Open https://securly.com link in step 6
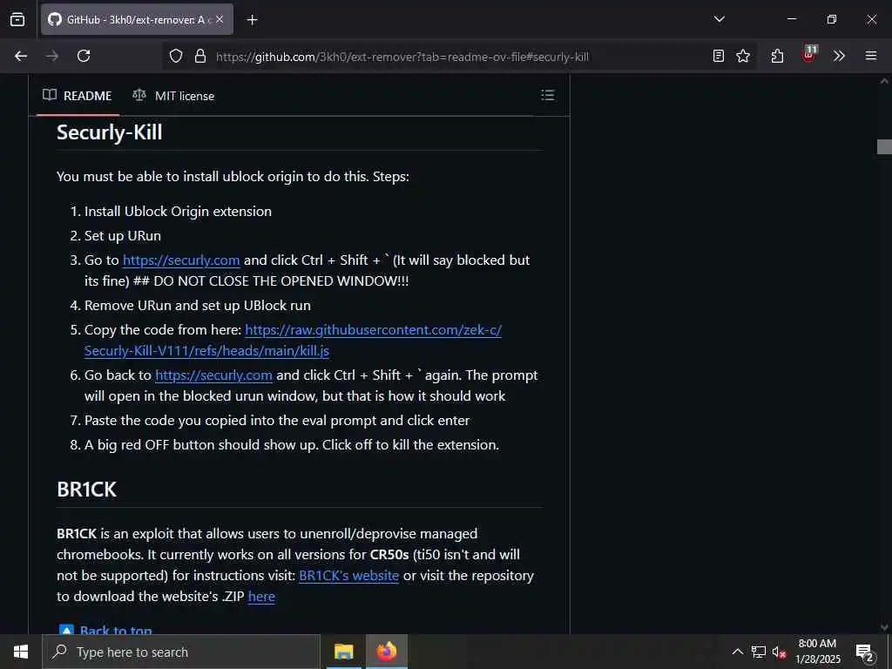This screenshot has width=892, height=669. 213,375
